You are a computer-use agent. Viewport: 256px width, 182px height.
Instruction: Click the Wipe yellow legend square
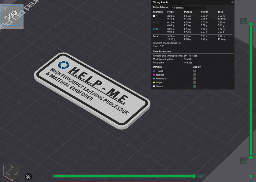[x=154, y=82]
